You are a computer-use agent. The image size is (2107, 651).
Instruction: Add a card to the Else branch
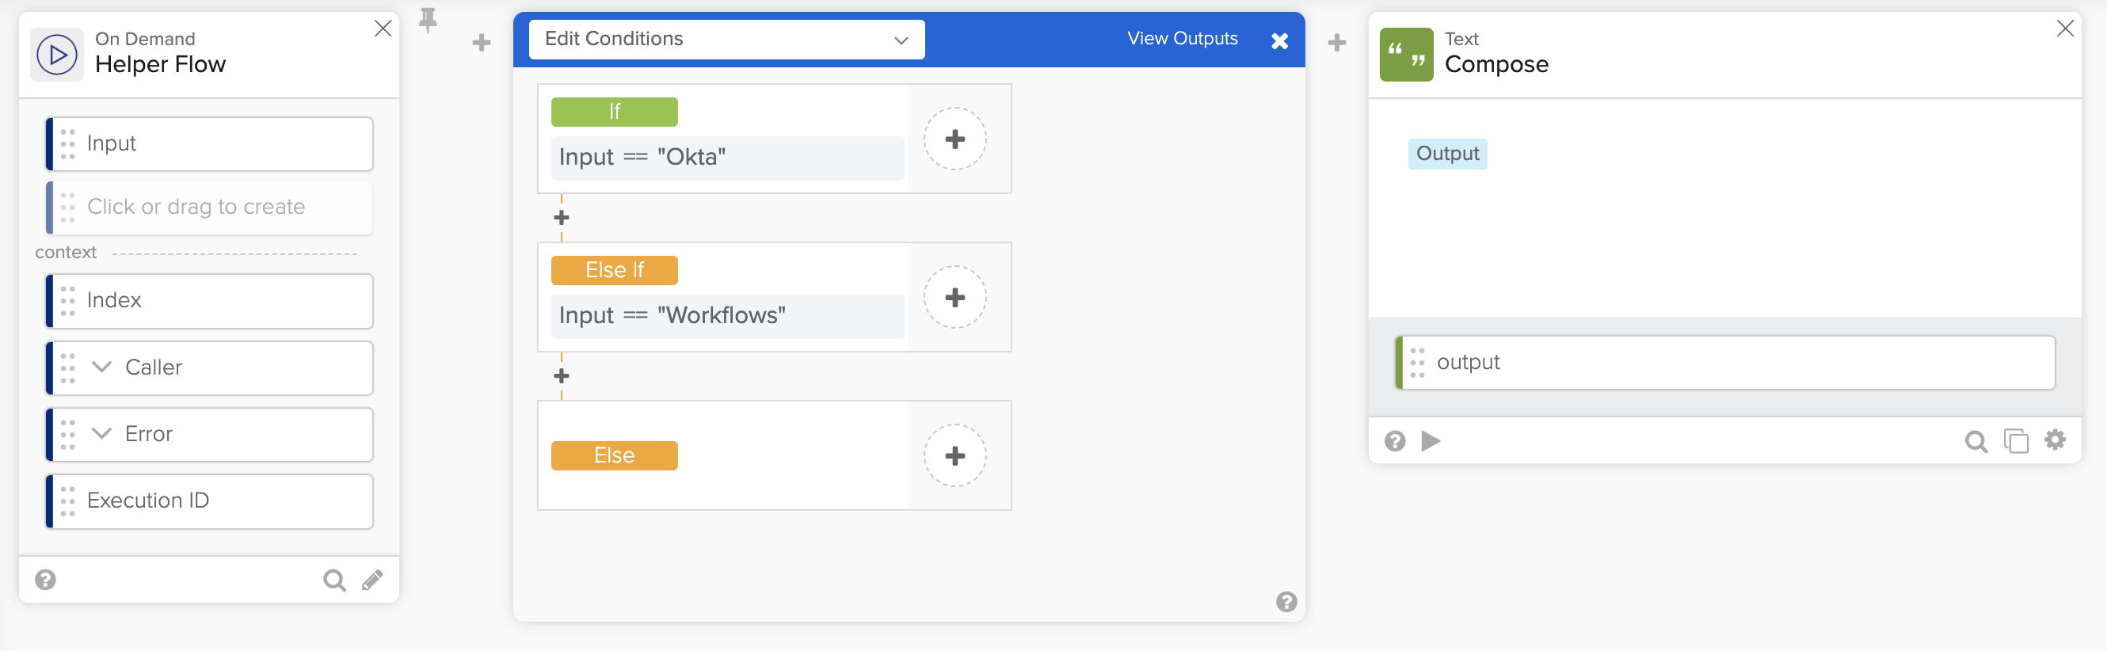(954, 455)
